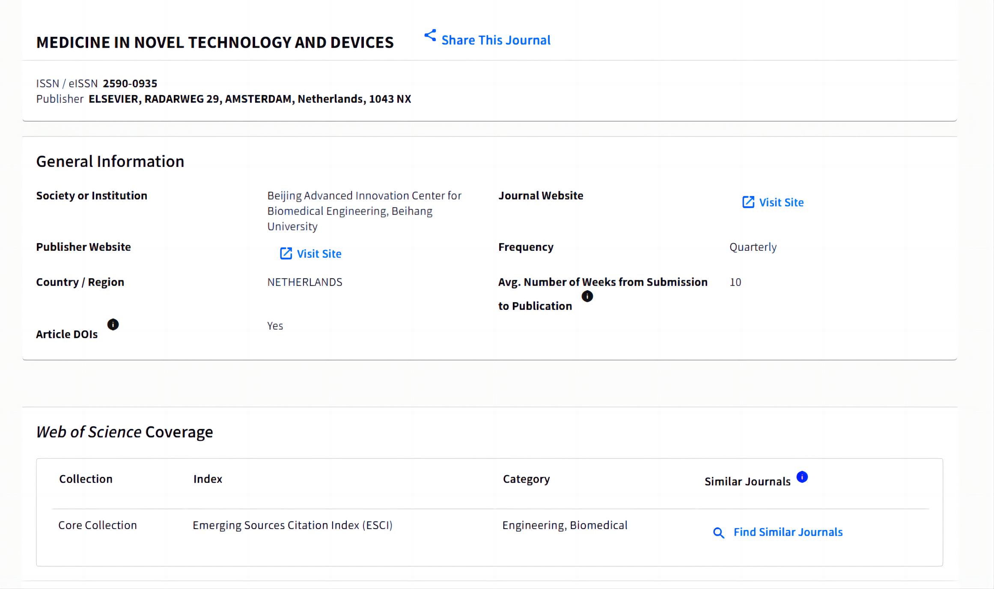
Task: Click external-link icon for Publisher Website
Action: [286, 253]
